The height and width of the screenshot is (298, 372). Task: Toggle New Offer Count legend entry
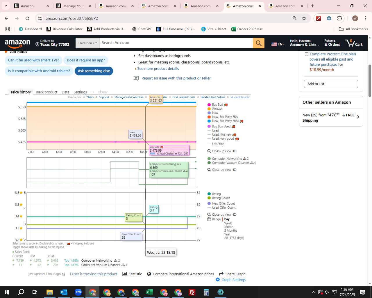point(221,204)
